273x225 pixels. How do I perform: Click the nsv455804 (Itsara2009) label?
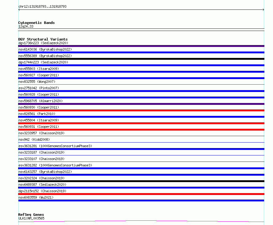point(39,120)
